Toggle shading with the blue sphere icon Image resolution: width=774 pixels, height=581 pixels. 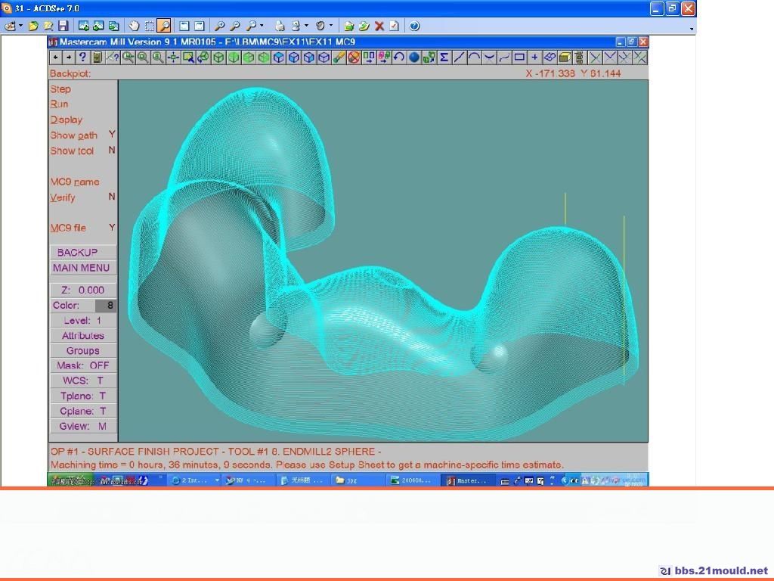(x=413, y=57)
